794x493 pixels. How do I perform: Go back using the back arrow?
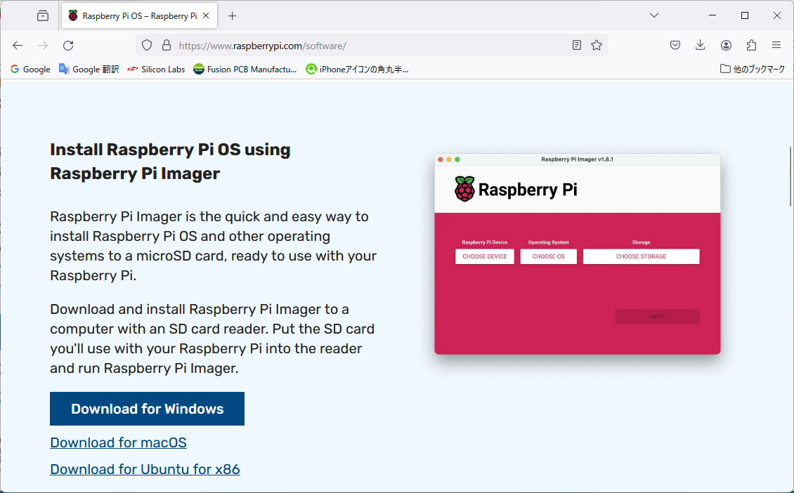coord(17,45)
